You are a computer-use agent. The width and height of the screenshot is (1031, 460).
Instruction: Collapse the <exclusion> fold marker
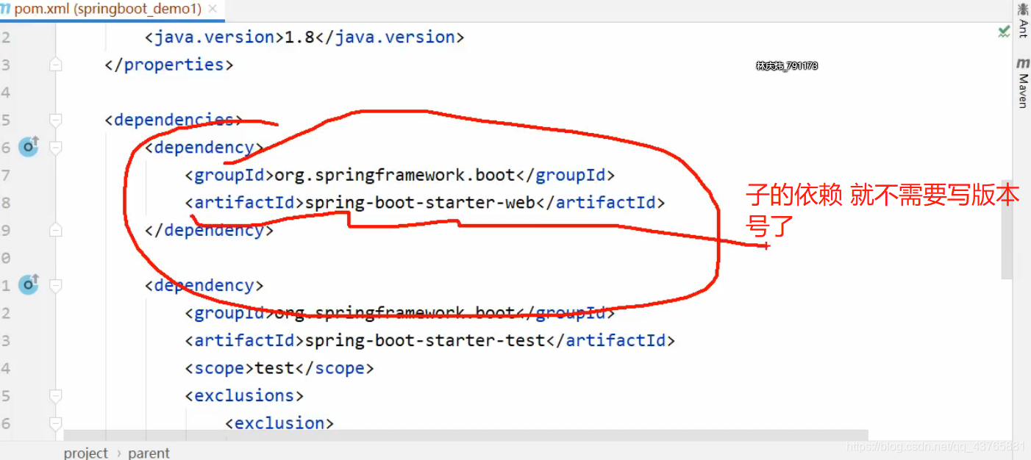(56, 423)
